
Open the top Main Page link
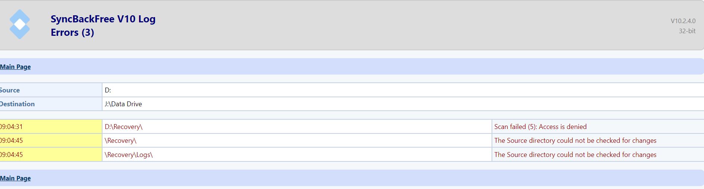pos(15,67)
